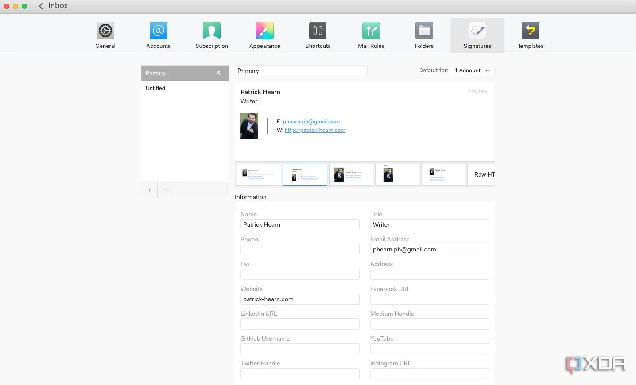Click the phearn.ph@gmail.com link in preview
Image resolution: width=636 pixels, height=385 pixels.
pyautogui.click(x=311, y=122)
